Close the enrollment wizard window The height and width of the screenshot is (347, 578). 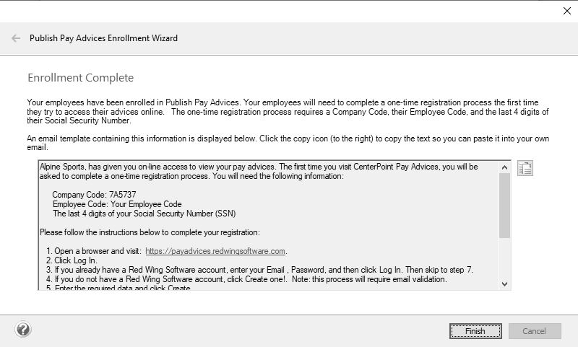565,11
